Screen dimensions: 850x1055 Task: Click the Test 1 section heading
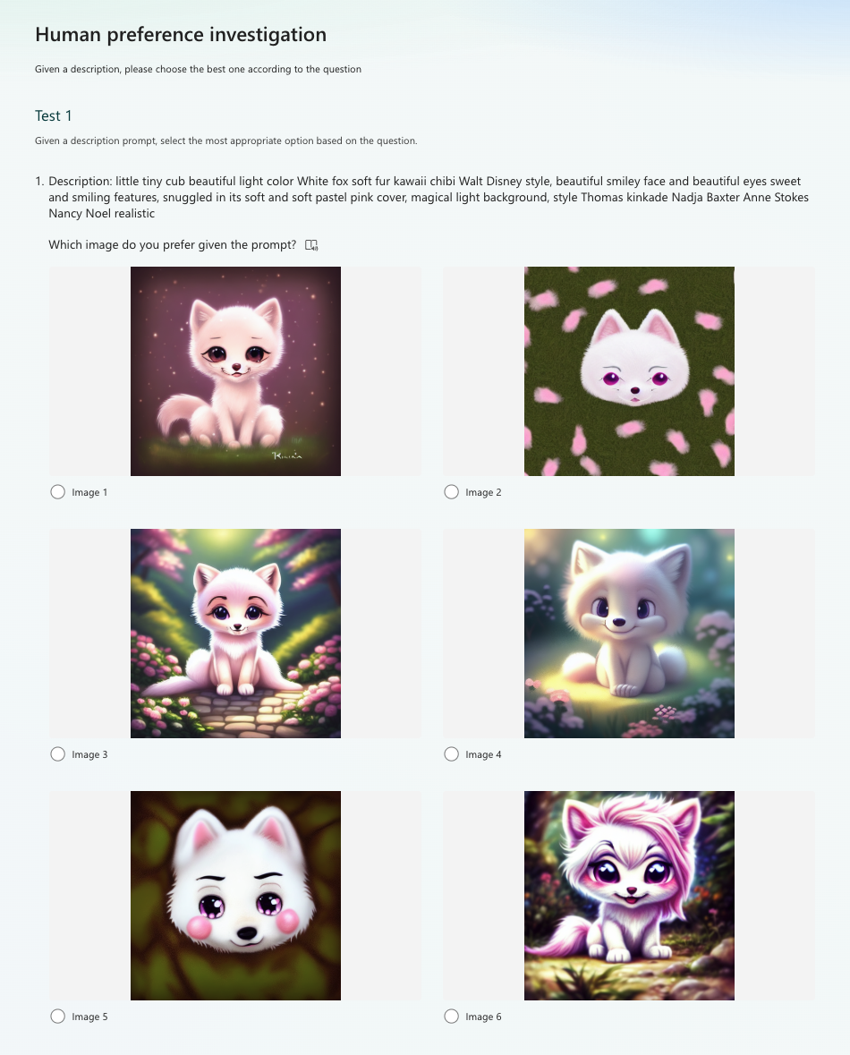tap(53, 115)
